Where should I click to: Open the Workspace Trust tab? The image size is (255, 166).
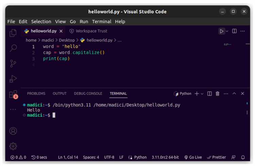pos(88,31)
